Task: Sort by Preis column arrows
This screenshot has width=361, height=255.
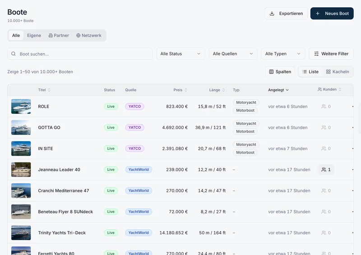Action: coord(185,90)
